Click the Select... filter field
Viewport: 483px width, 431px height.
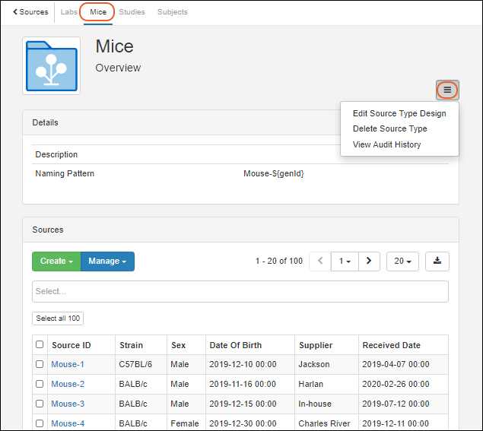[240, 291]
